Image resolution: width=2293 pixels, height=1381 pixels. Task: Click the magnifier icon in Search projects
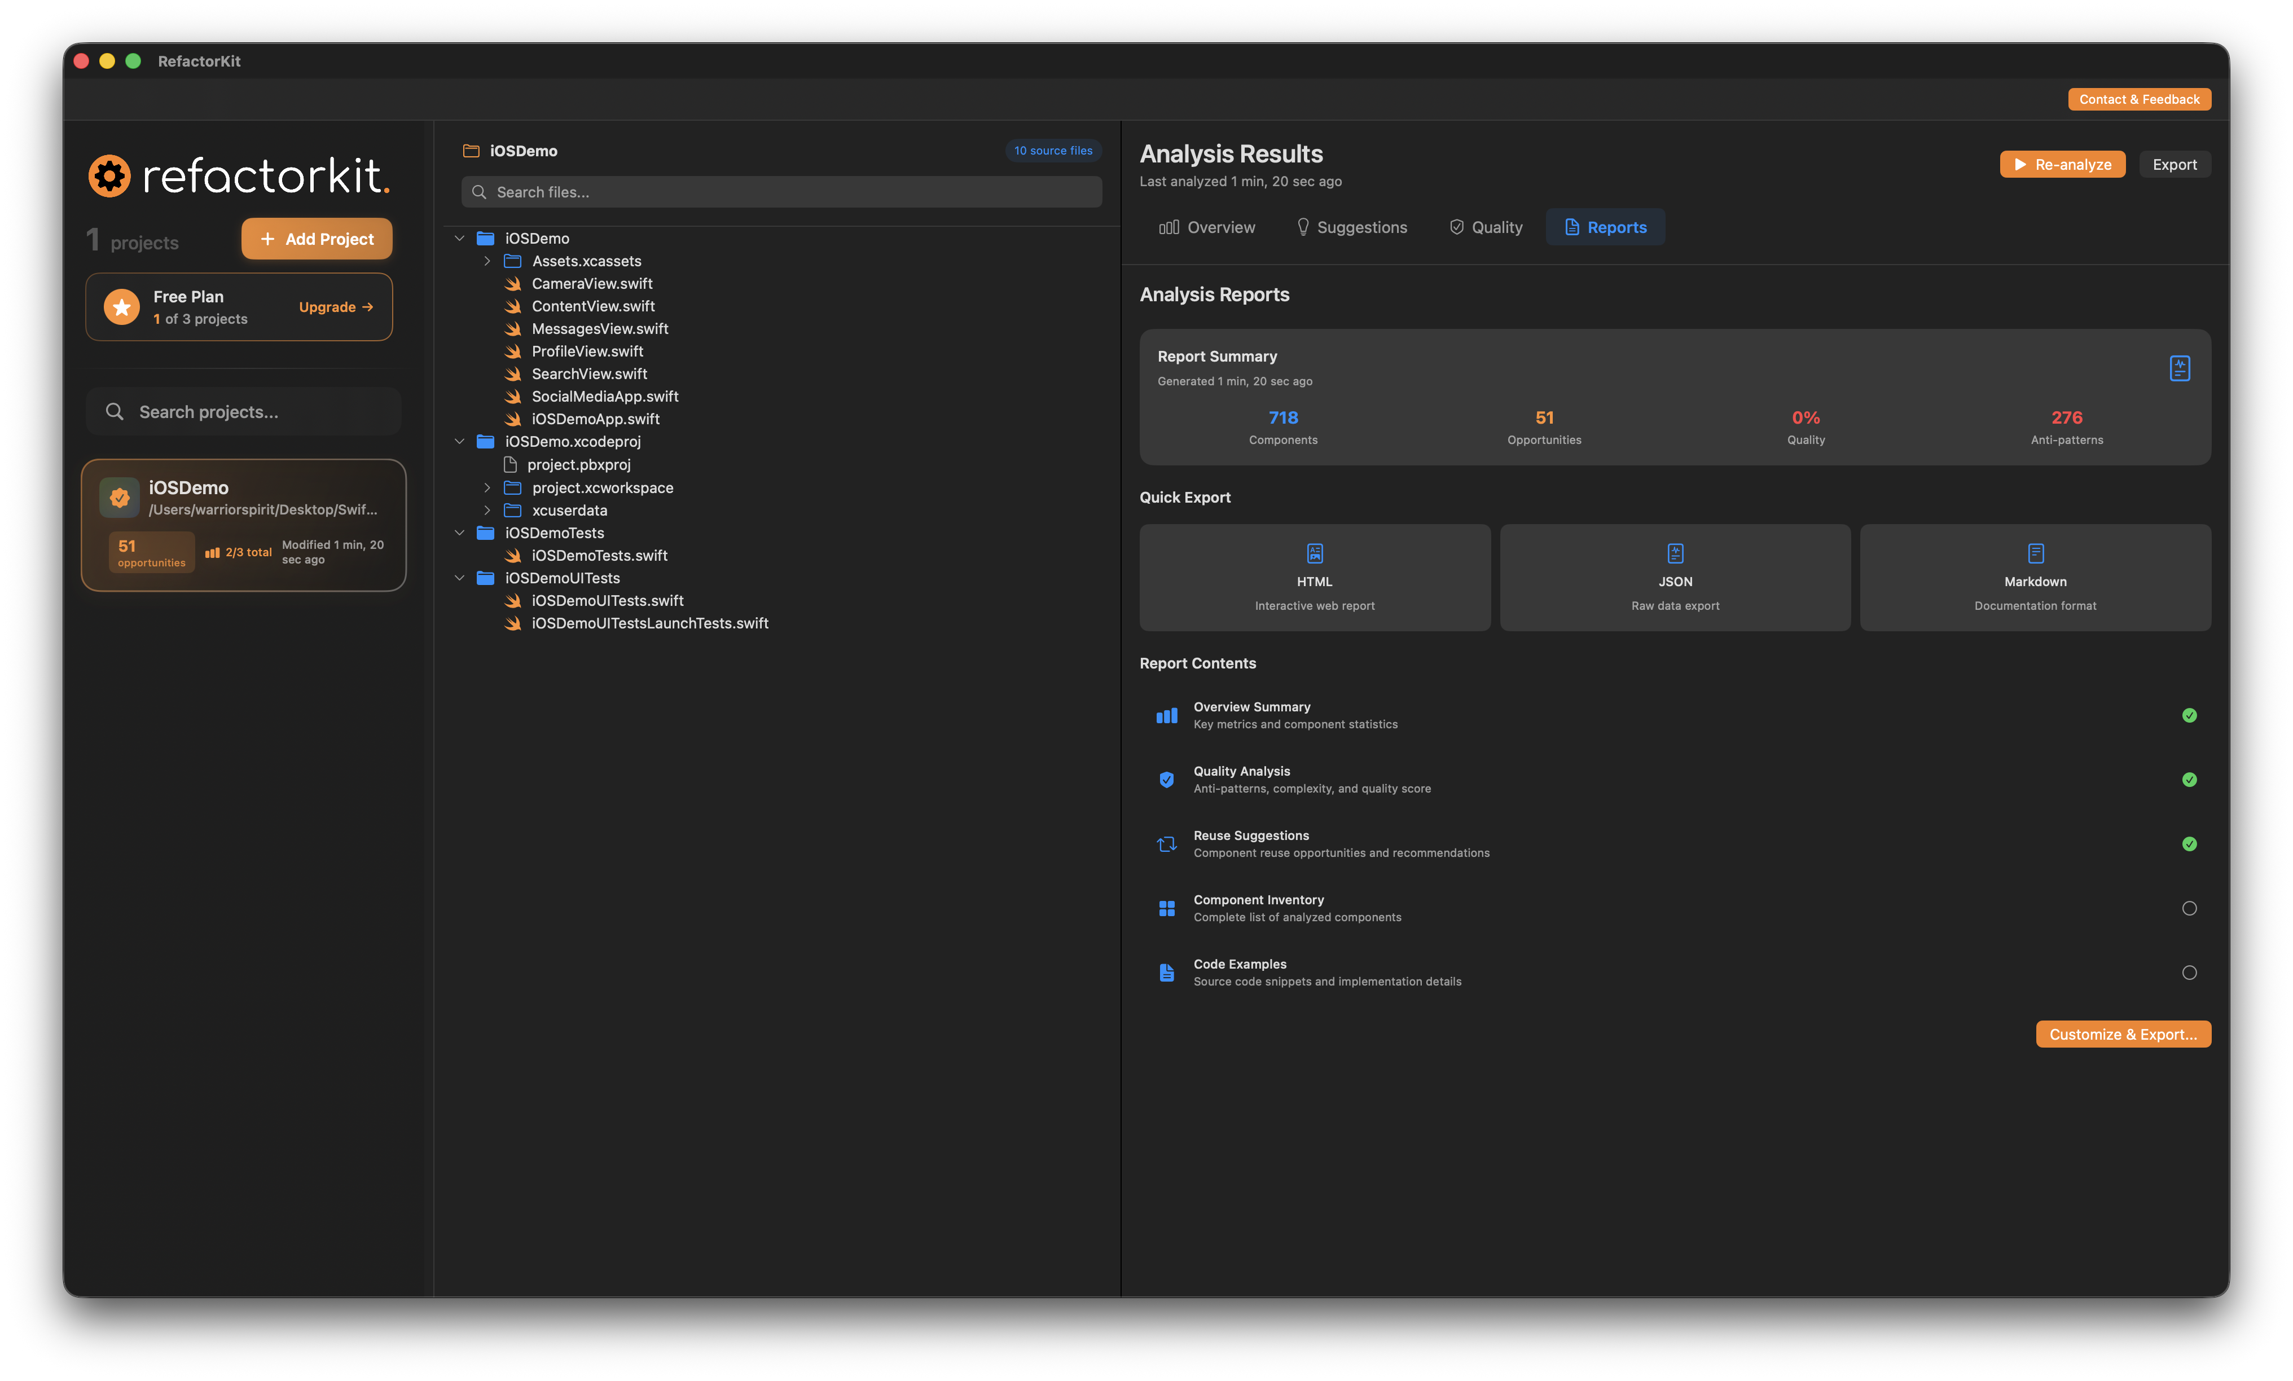pos(115,411)
